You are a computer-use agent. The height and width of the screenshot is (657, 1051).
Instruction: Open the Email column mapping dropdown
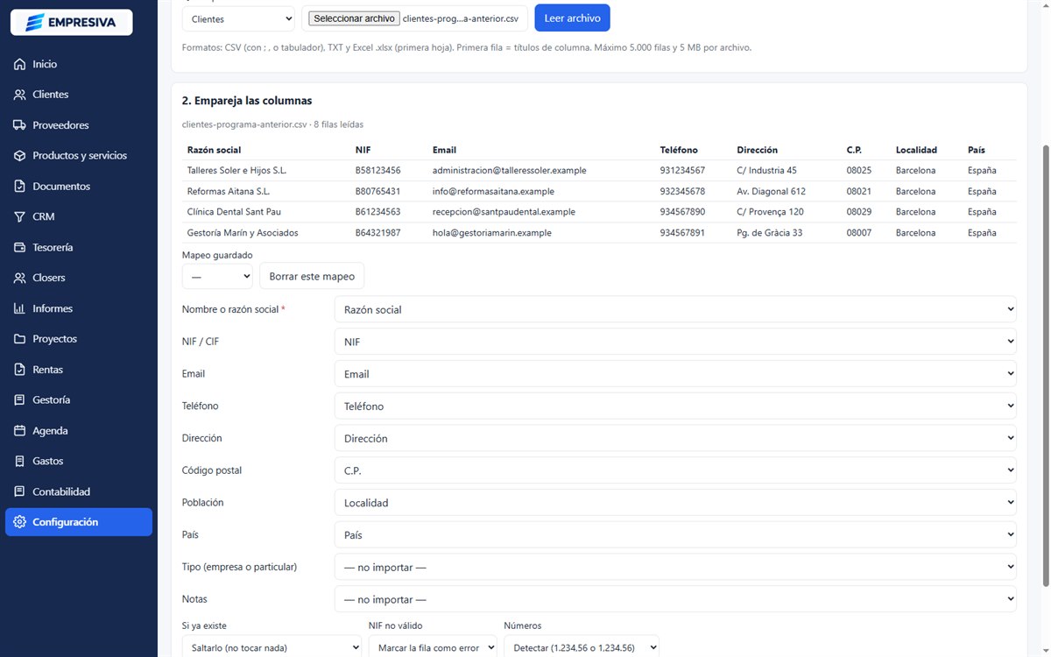tap(675, 374)
